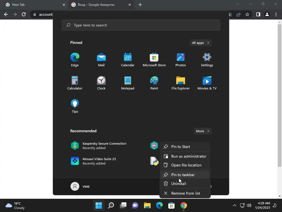
Task: Open the notification moon icon in the tray
Action: [275, 205]
